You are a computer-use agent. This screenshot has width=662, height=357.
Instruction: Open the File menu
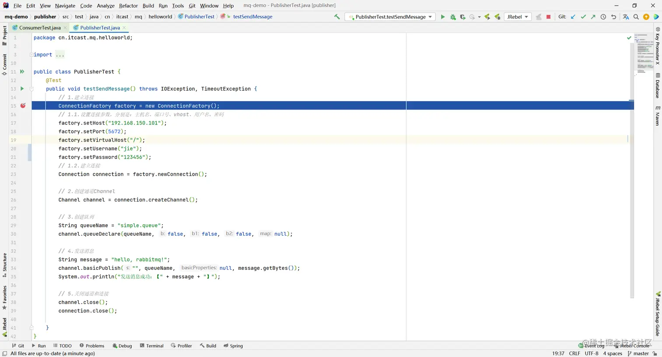pyautogui.click(x=18, y=6)
